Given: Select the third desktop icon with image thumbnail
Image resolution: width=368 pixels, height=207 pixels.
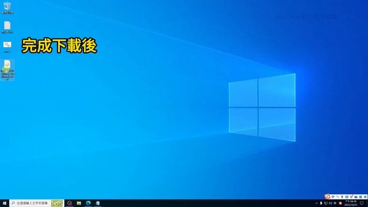Looking at the screenshot, I should 7,47.
